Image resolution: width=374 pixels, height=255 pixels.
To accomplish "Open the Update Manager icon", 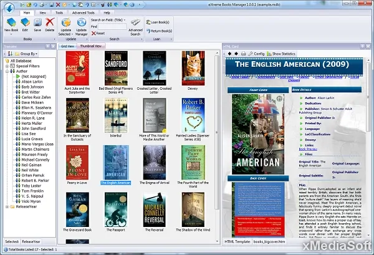I will point(81,22).
